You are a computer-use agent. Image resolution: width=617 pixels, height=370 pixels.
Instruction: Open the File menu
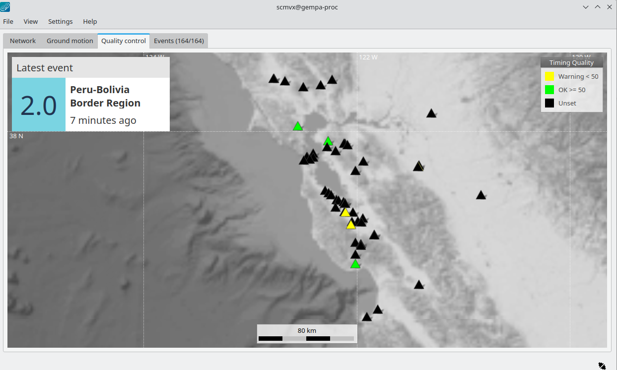(x=8, y=21)
